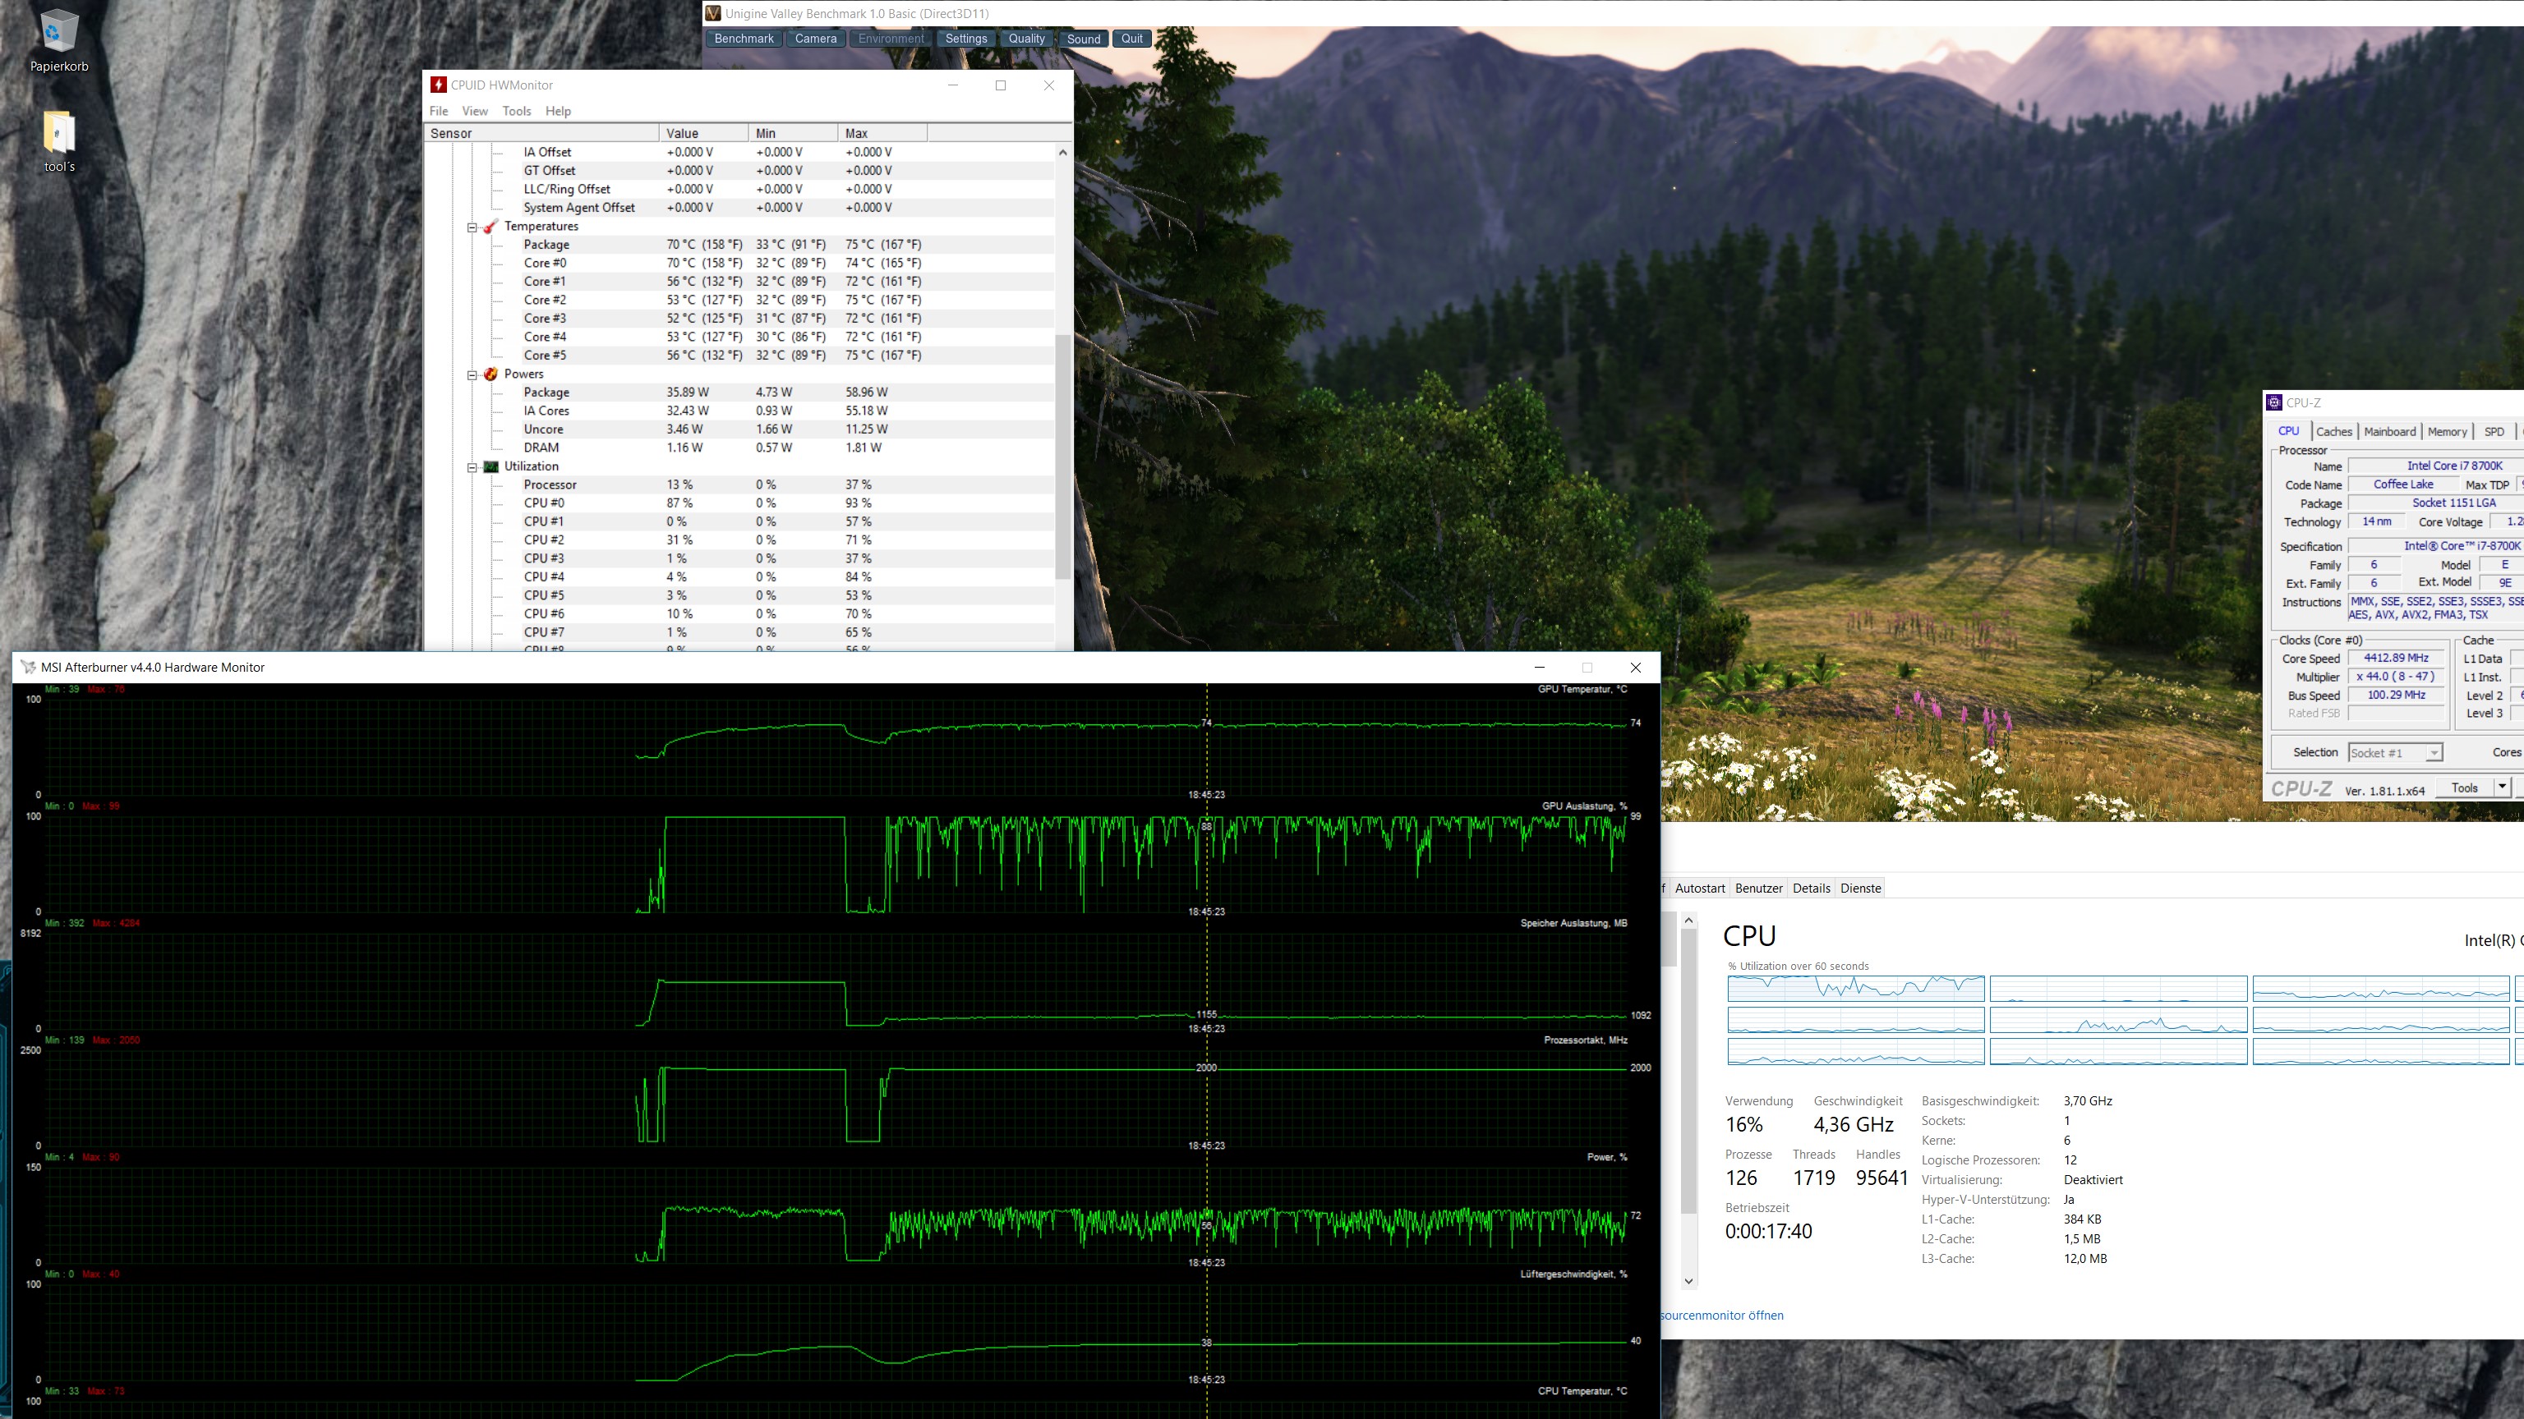Click the CPUID HWMonitor title bar icon
The width and height of the screenshot is (2524, 1419).
pos(438,85)
